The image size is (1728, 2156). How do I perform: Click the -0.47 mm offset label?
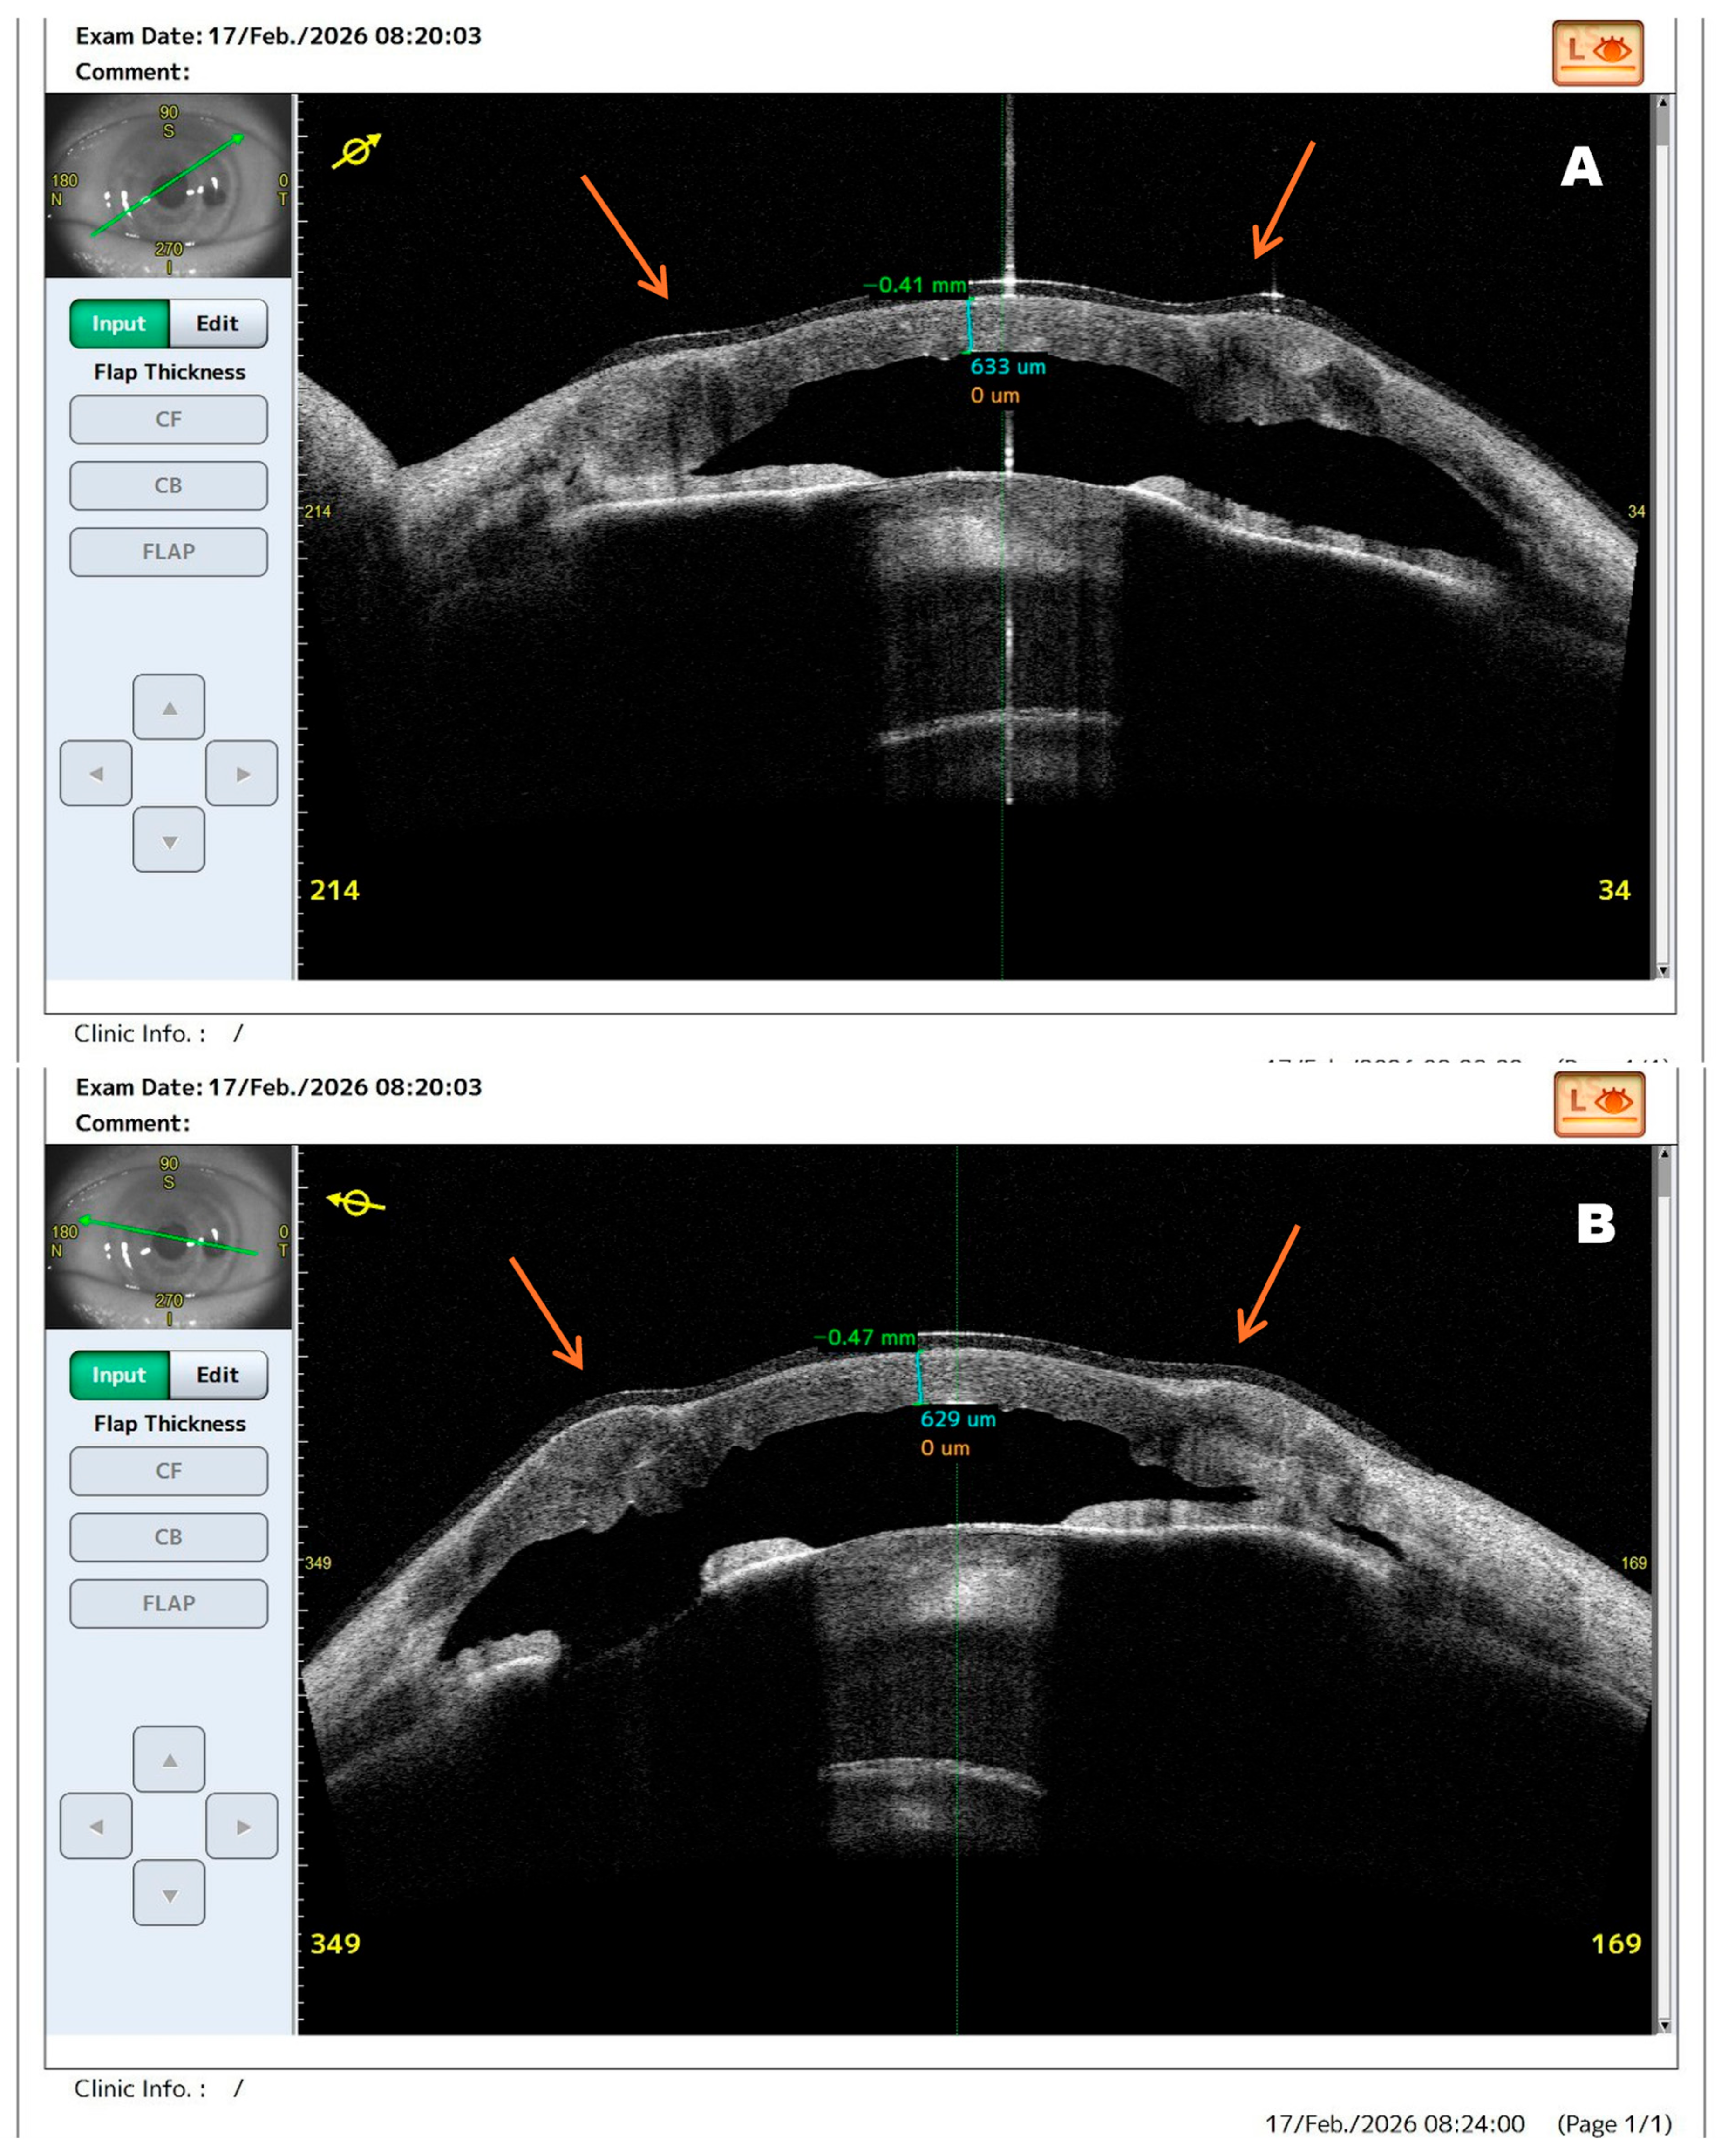(x=865, y=1338)
